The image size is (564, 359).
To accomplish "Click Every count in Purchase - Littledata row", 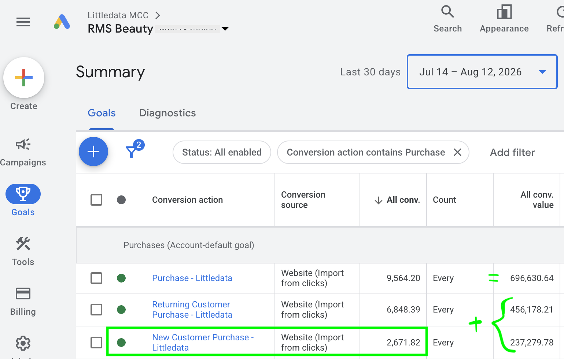I will (443, 278).
